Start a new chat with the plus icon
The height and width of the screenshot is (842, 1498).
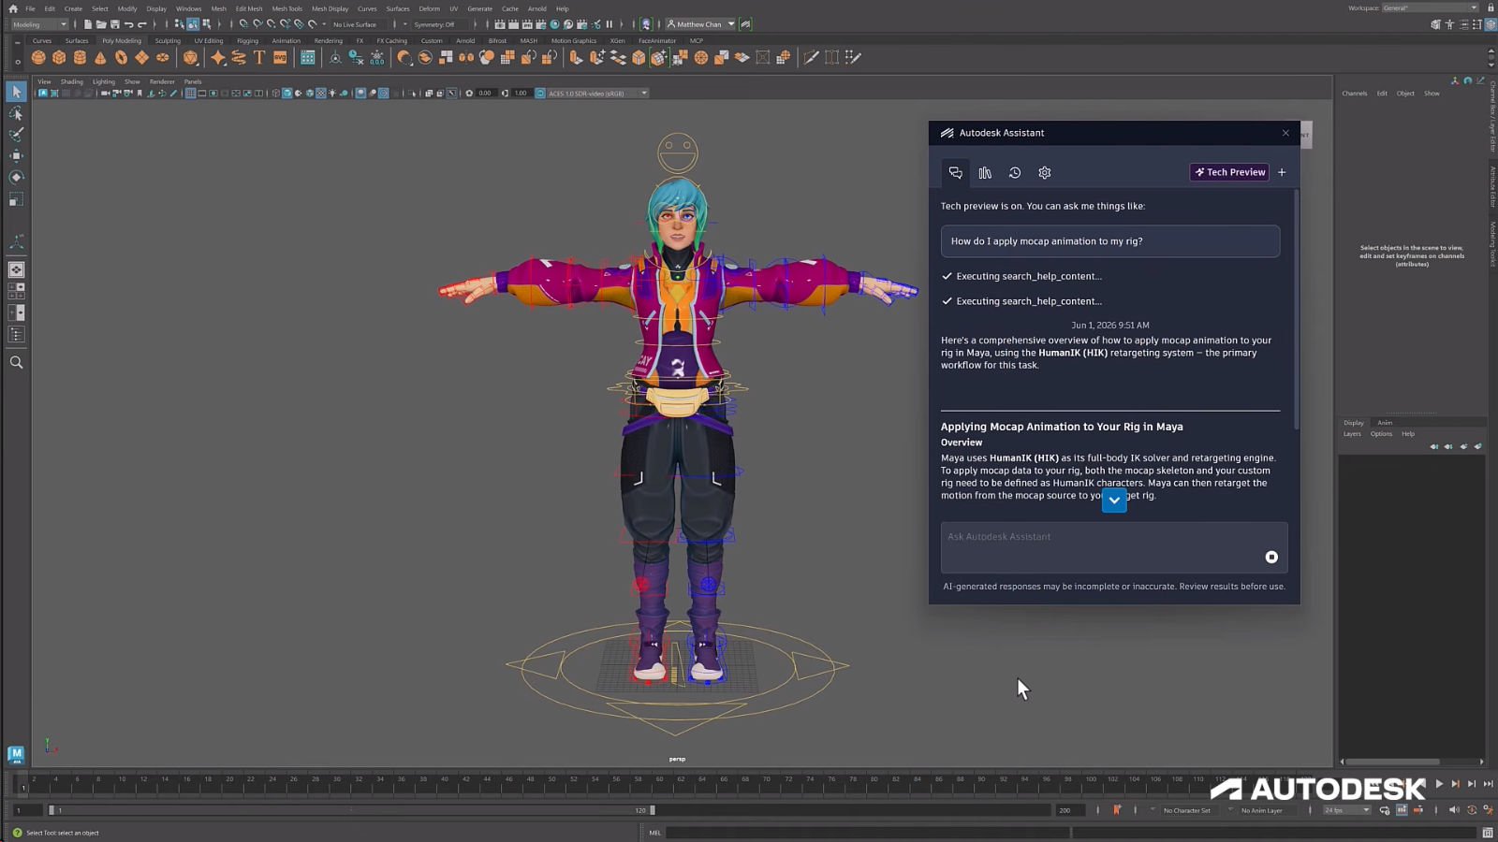point(1282,172)
